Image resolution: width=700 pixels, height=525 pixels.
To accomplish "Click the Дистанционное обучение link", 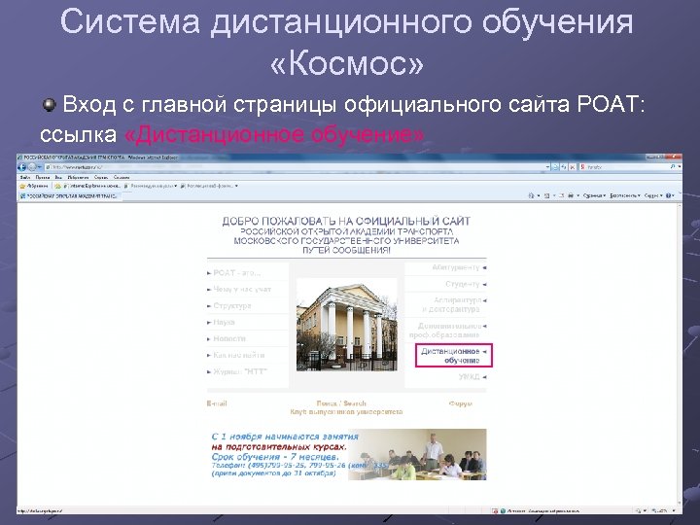I will point(450,356).
